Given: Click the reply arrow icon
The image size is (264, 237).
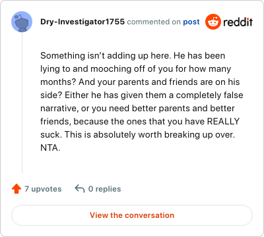Looking at the screenshot, I should click(80, 189).
